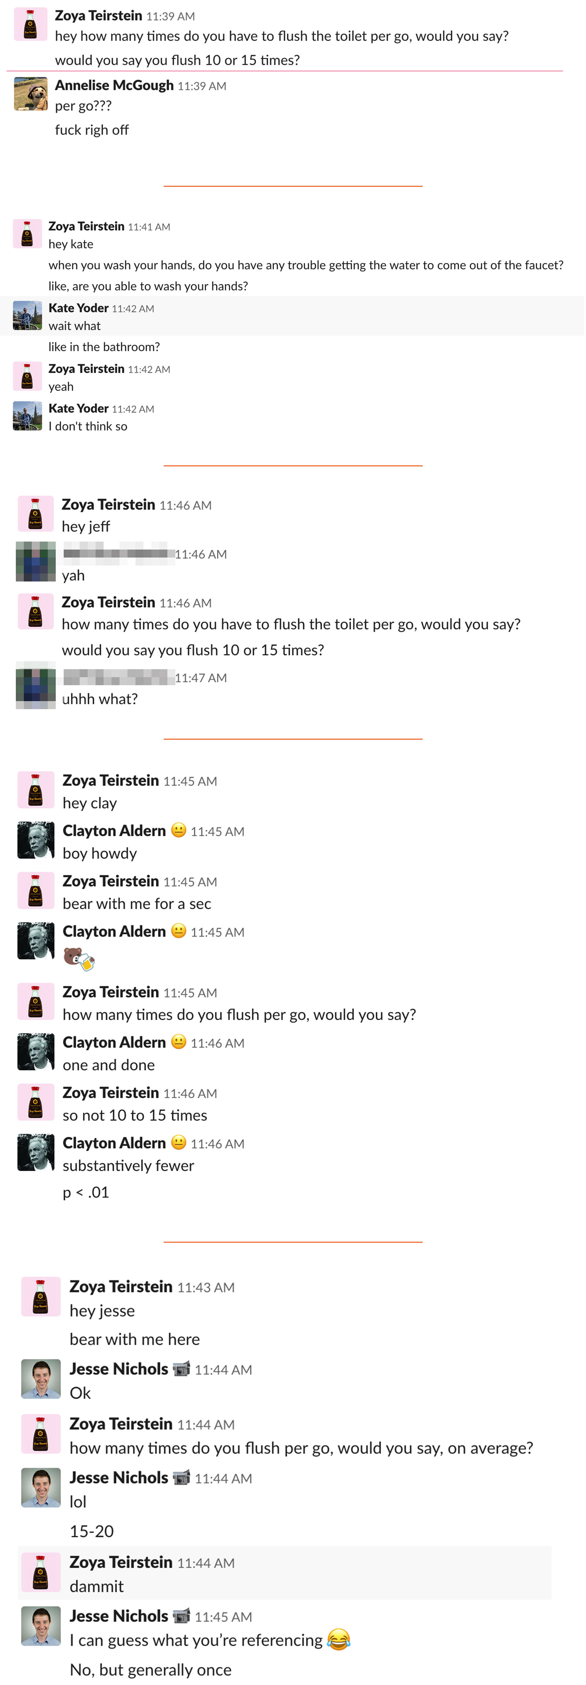
Task: Click the pixelated avatar beside "yah"
Action: [35, 561]
